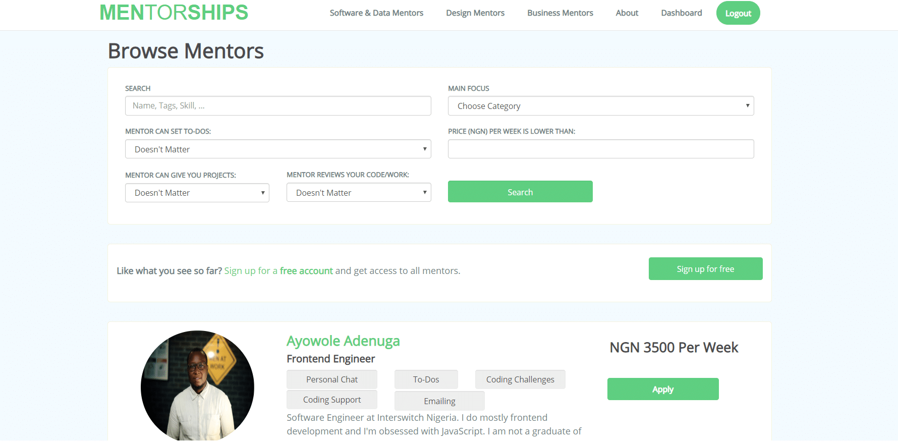Go to Design Mentors
898x443 pixels.
475,13
